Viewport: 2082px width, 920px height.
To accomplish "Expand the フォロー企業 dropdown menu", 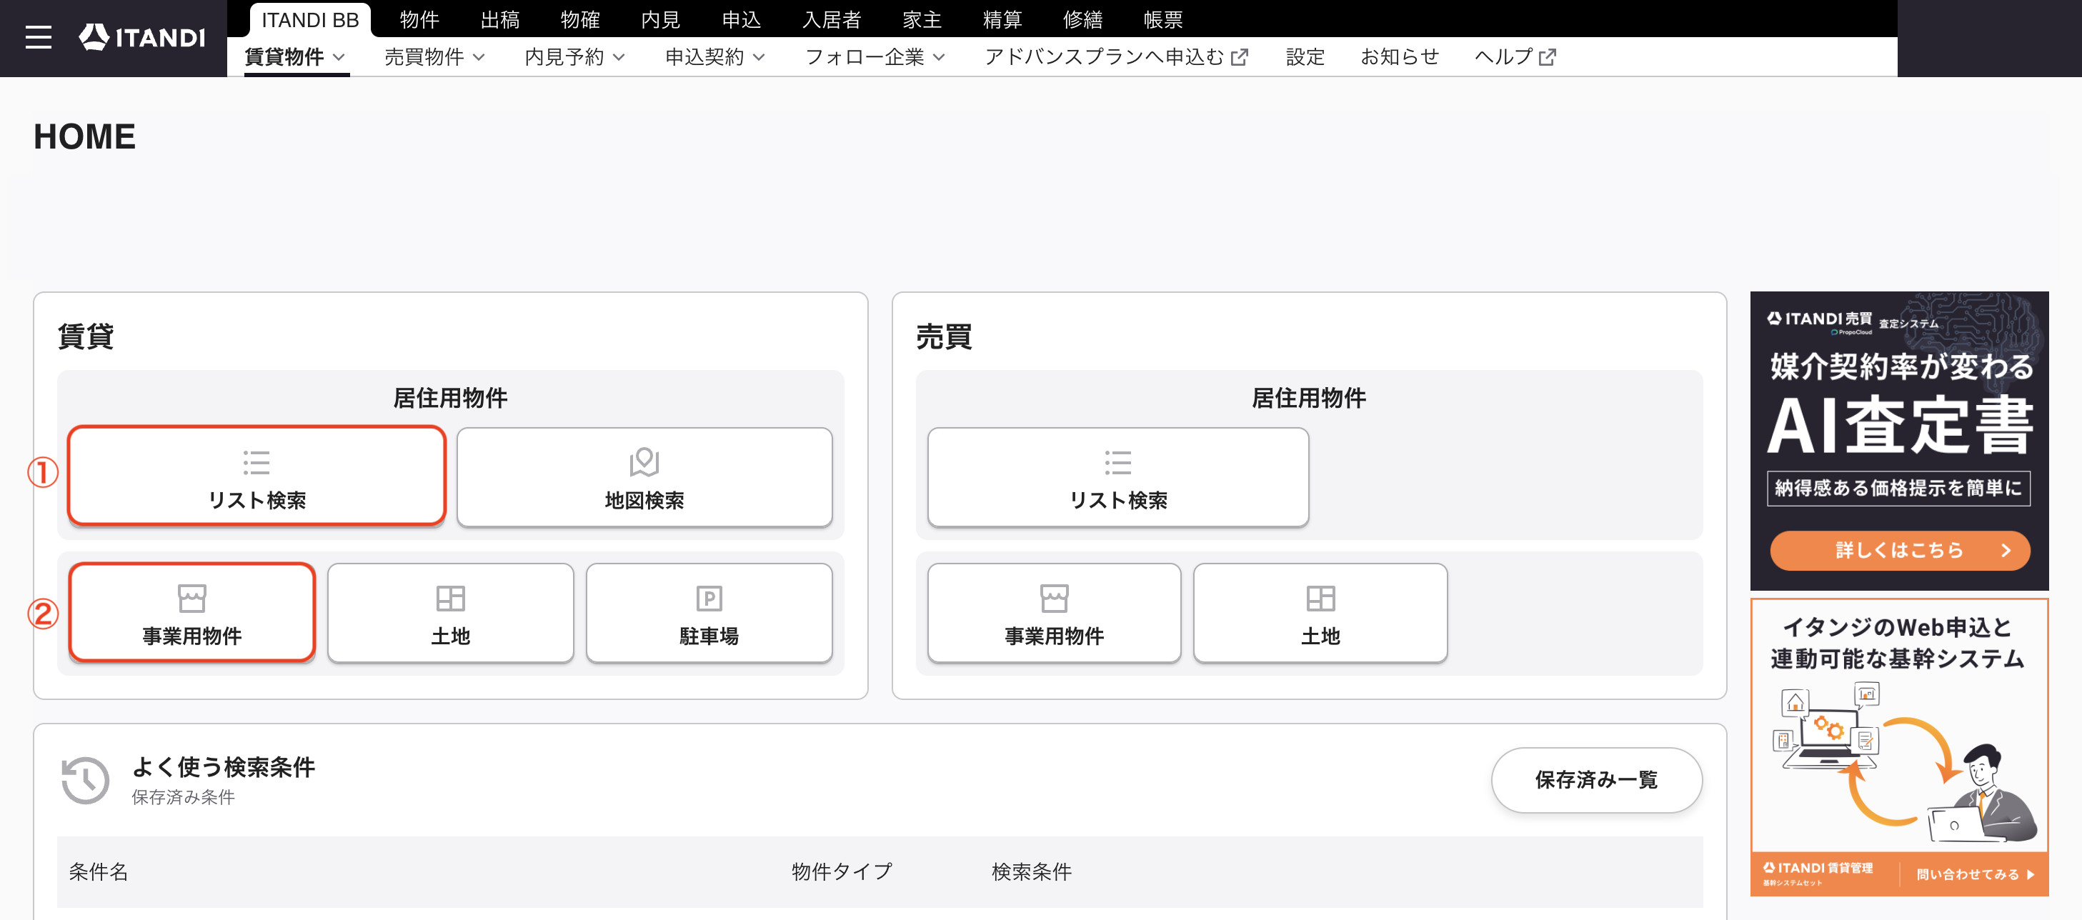I will point(875,56).
